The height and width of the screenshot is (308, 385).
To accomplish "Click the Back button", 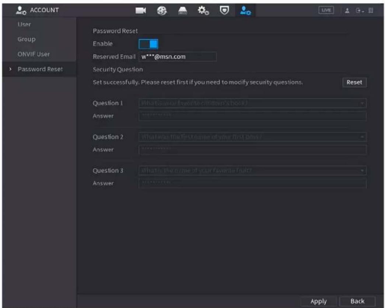I will tap(357, 301).
